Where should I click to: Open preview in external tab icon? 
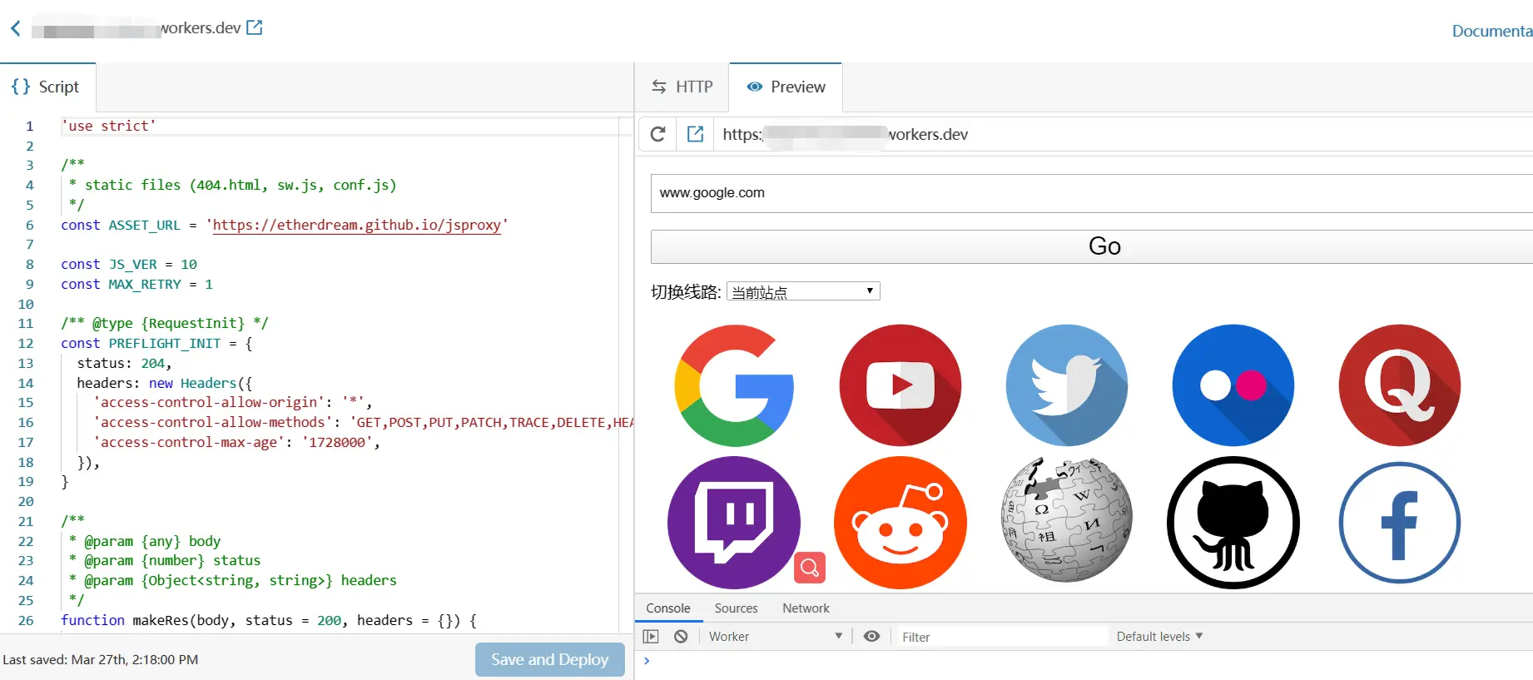pyautogui.click(x=696, y=134)
